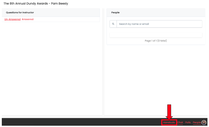Open the user avatar in bottom bar
The width and height of the screenshot is (209, 127).
tap(204, 122)
